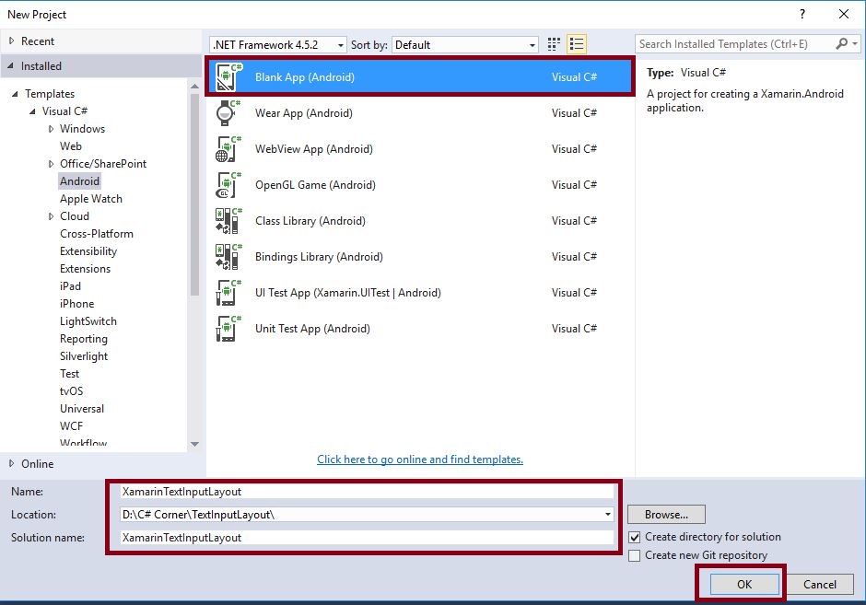Focus the Search Installed Templates box

(x=734, y=43)
